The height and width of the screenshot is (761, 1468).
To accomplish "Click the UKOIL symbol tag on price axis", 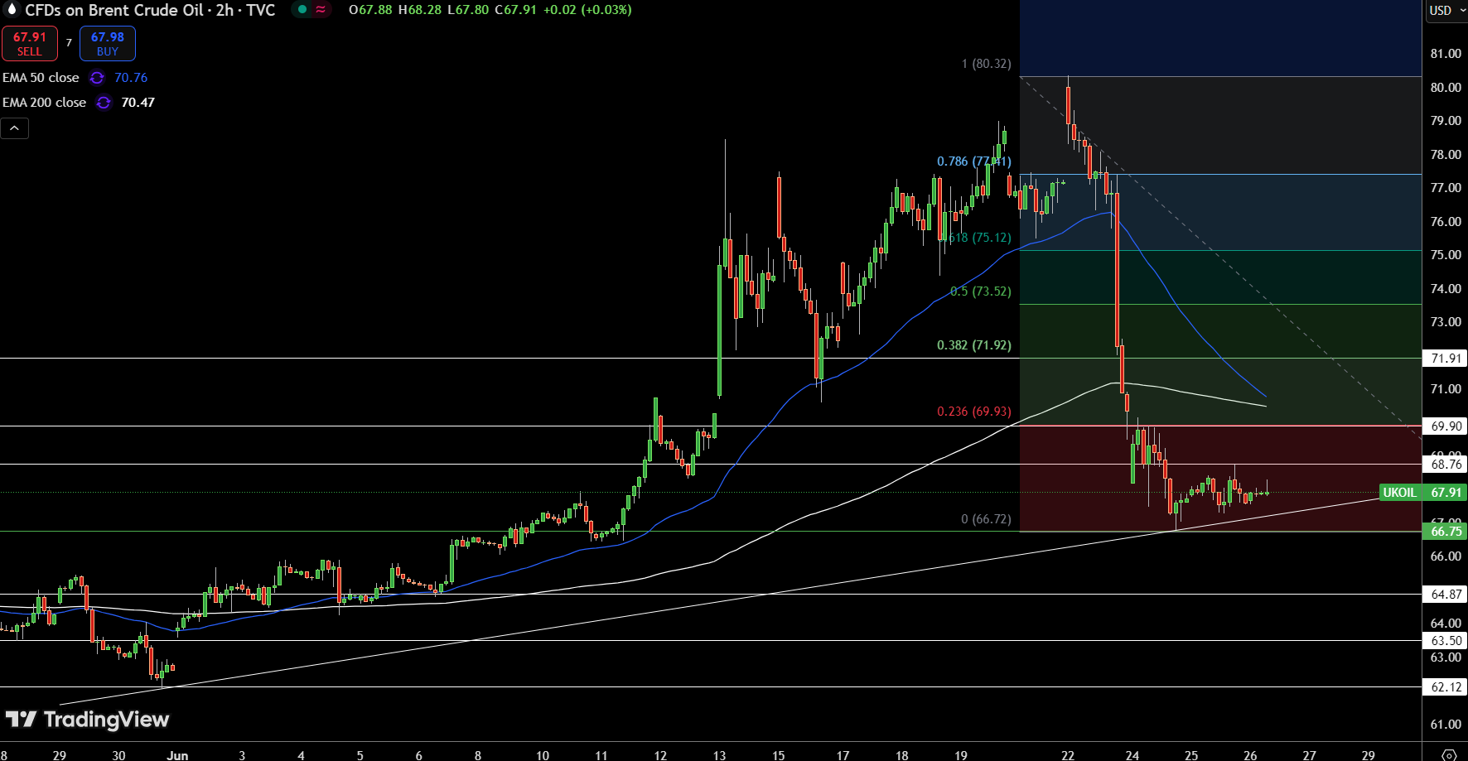I will [1400, 493].
